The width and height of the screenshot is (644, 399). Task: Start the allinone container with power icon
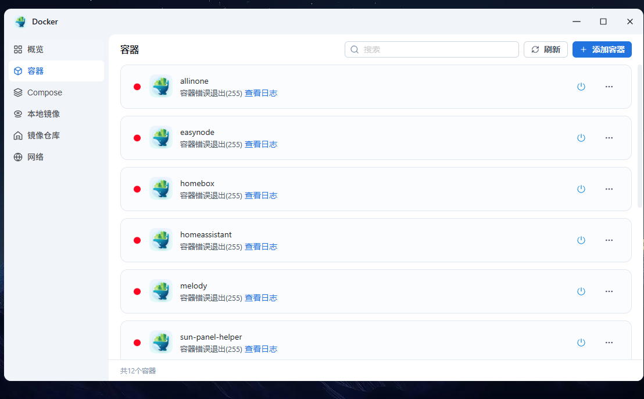581,87
